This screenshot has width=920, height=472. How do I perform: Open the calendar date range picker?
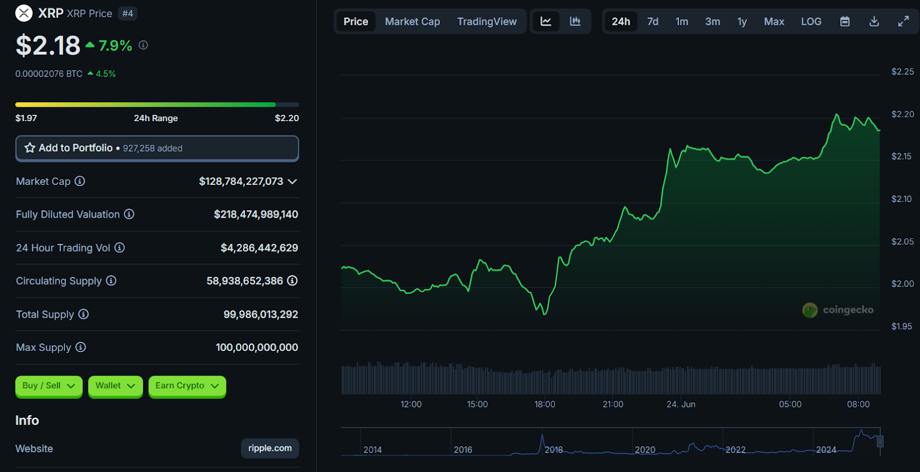(845, 21)
